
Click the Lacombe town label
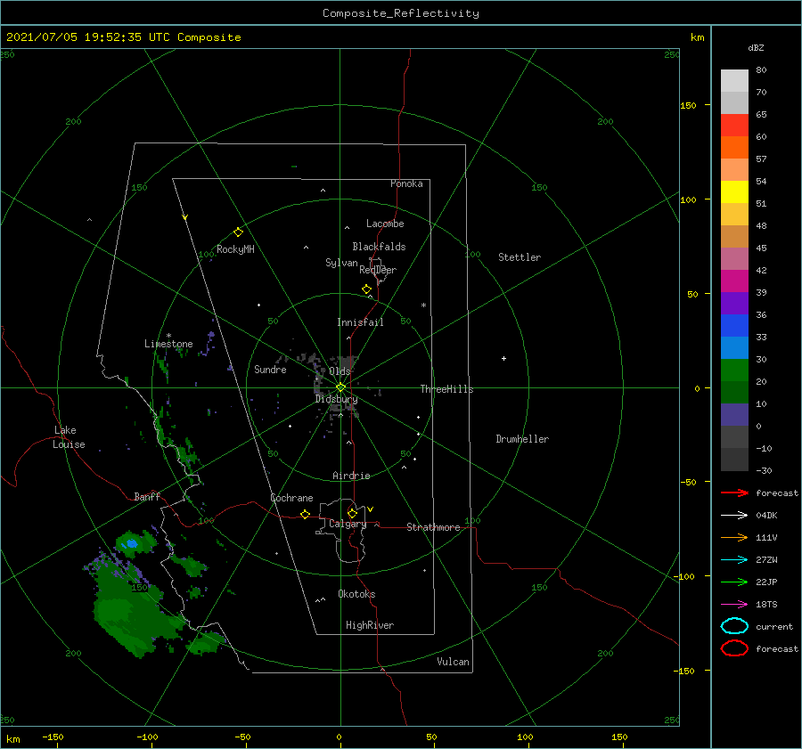(385, 224)
